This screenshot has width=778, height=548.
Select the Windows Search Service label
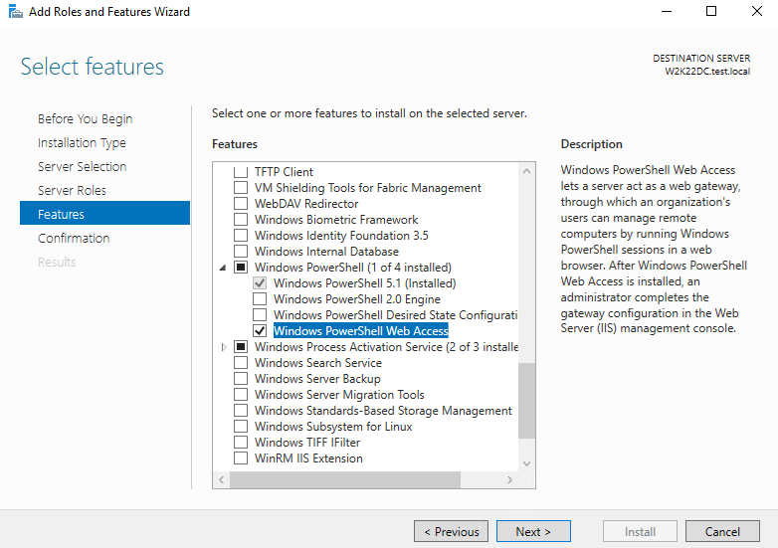pyautogui.click(x=318, y=363)
